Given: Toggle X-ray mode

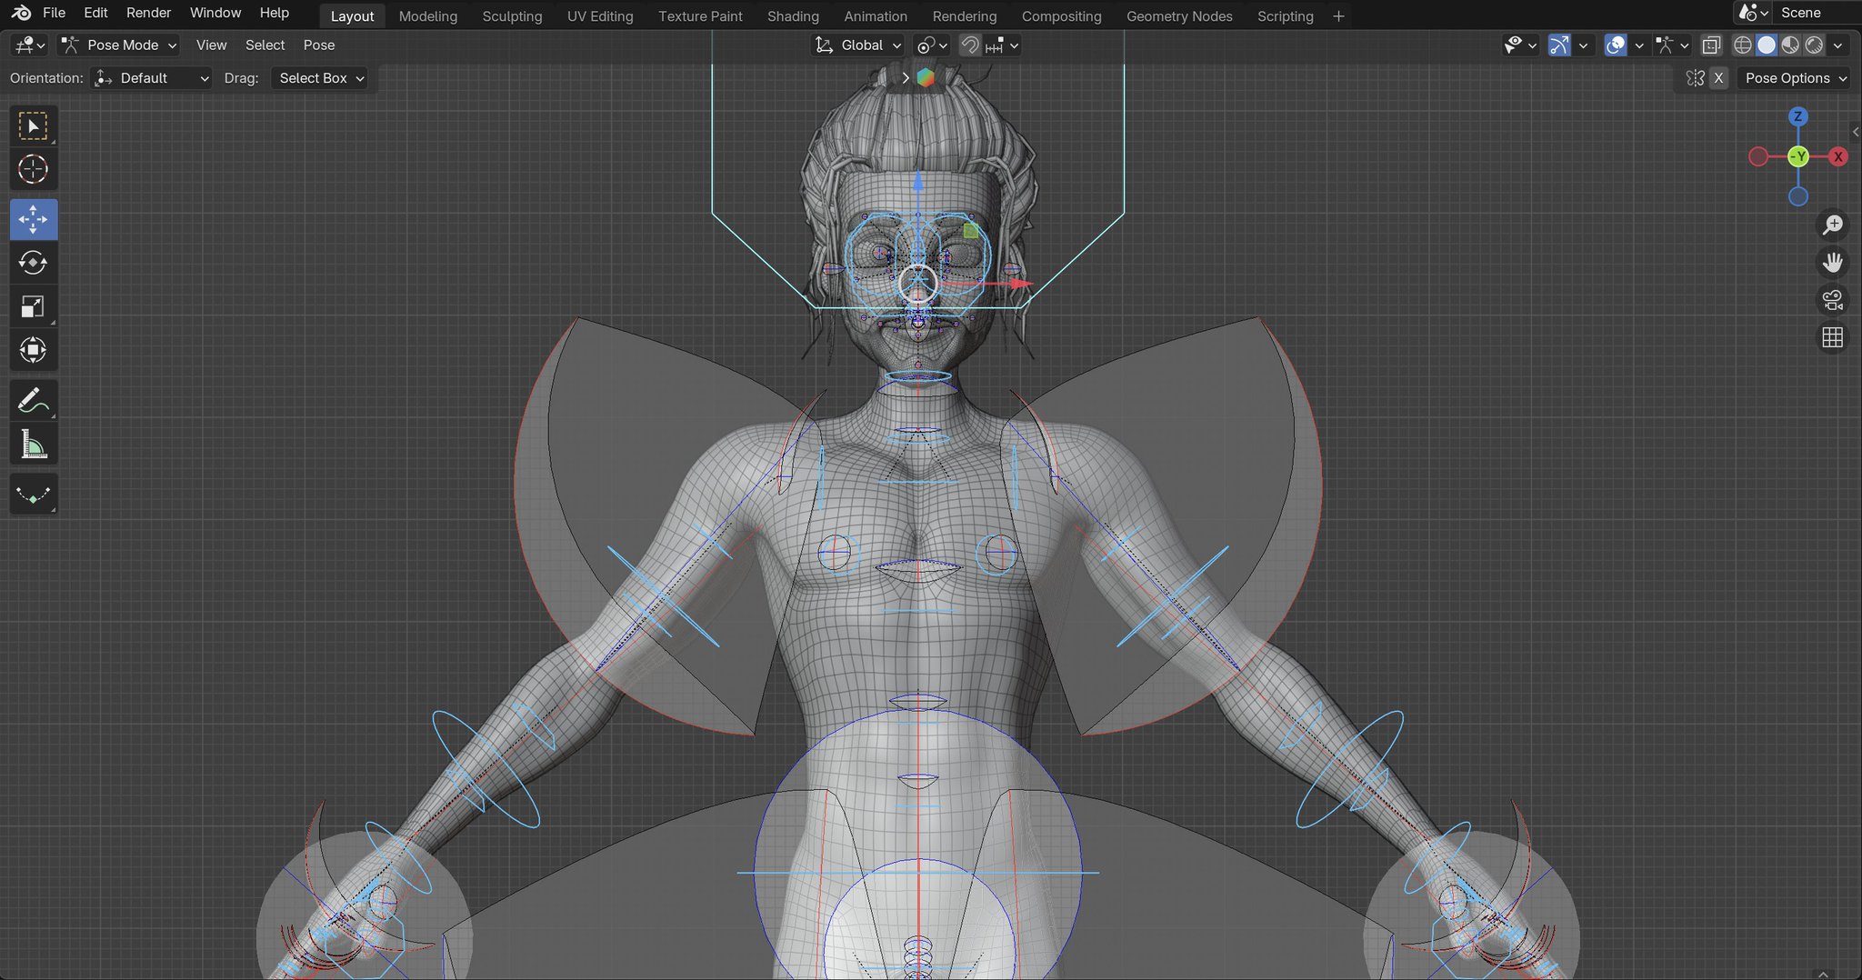Looking at the screenshot, I should pyautogui.click(x=1711, y=45).
